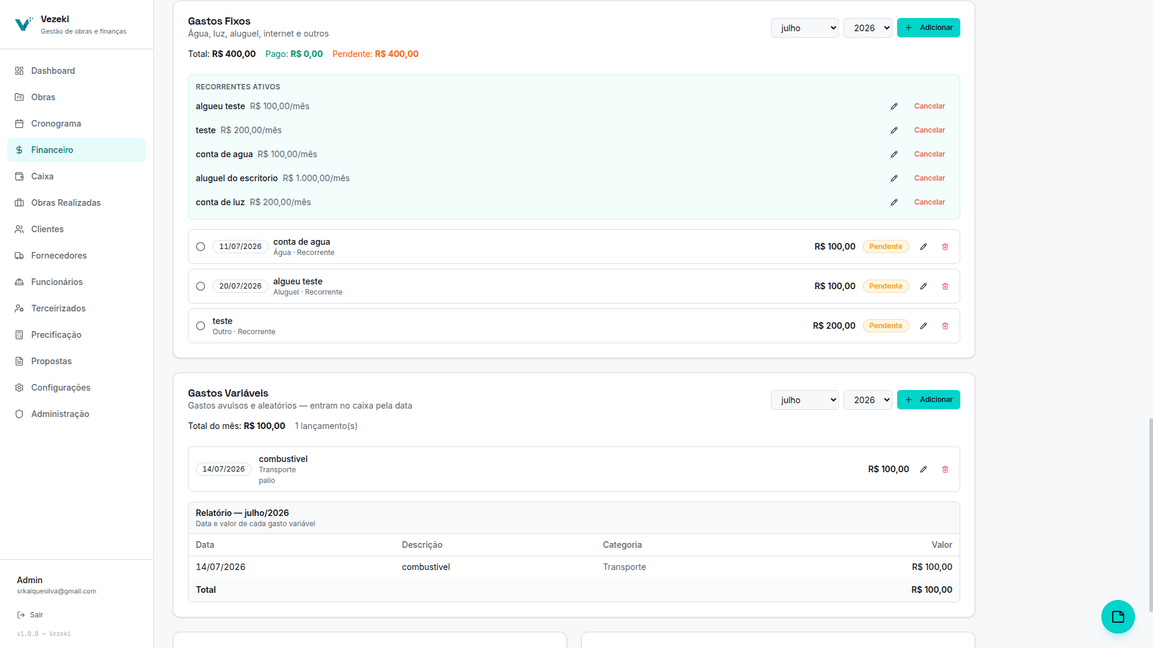The height and width of the screenshot is (648, 1153).
Task: Add a new Gastos Variáveis expense
Action: [928, 400]
